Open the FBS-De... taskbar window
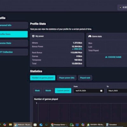127x127 pixels. pyautogui.click(x=95, y=125)
